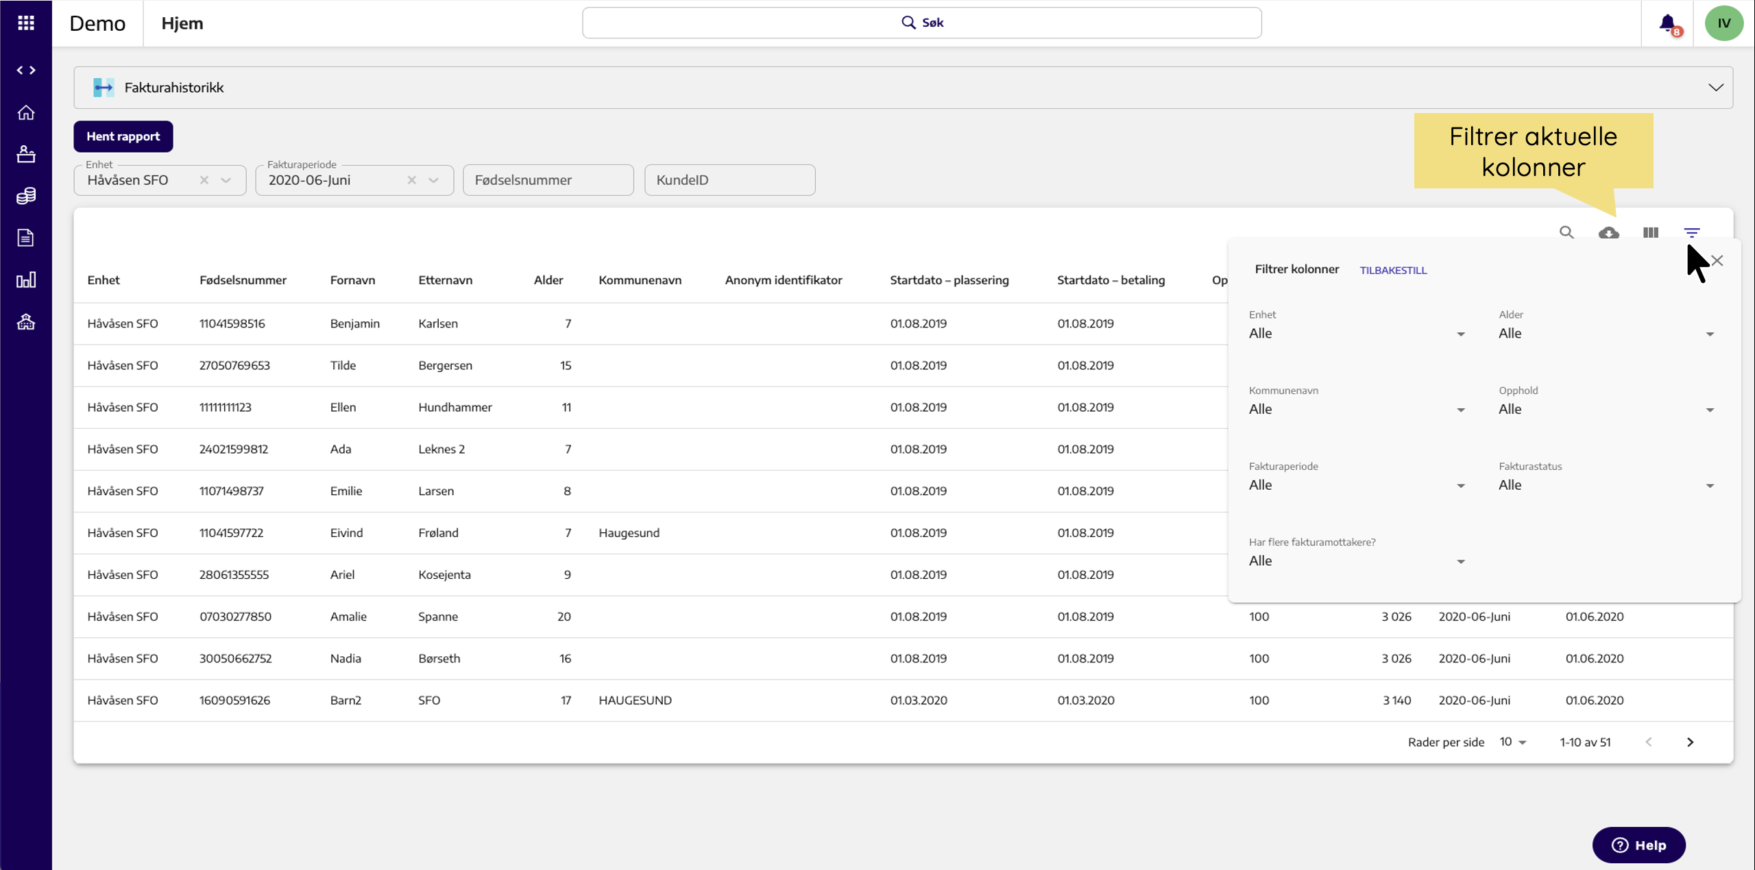Click the Hent rapport button
This screenshot has height=870, width=1755.
123,136
